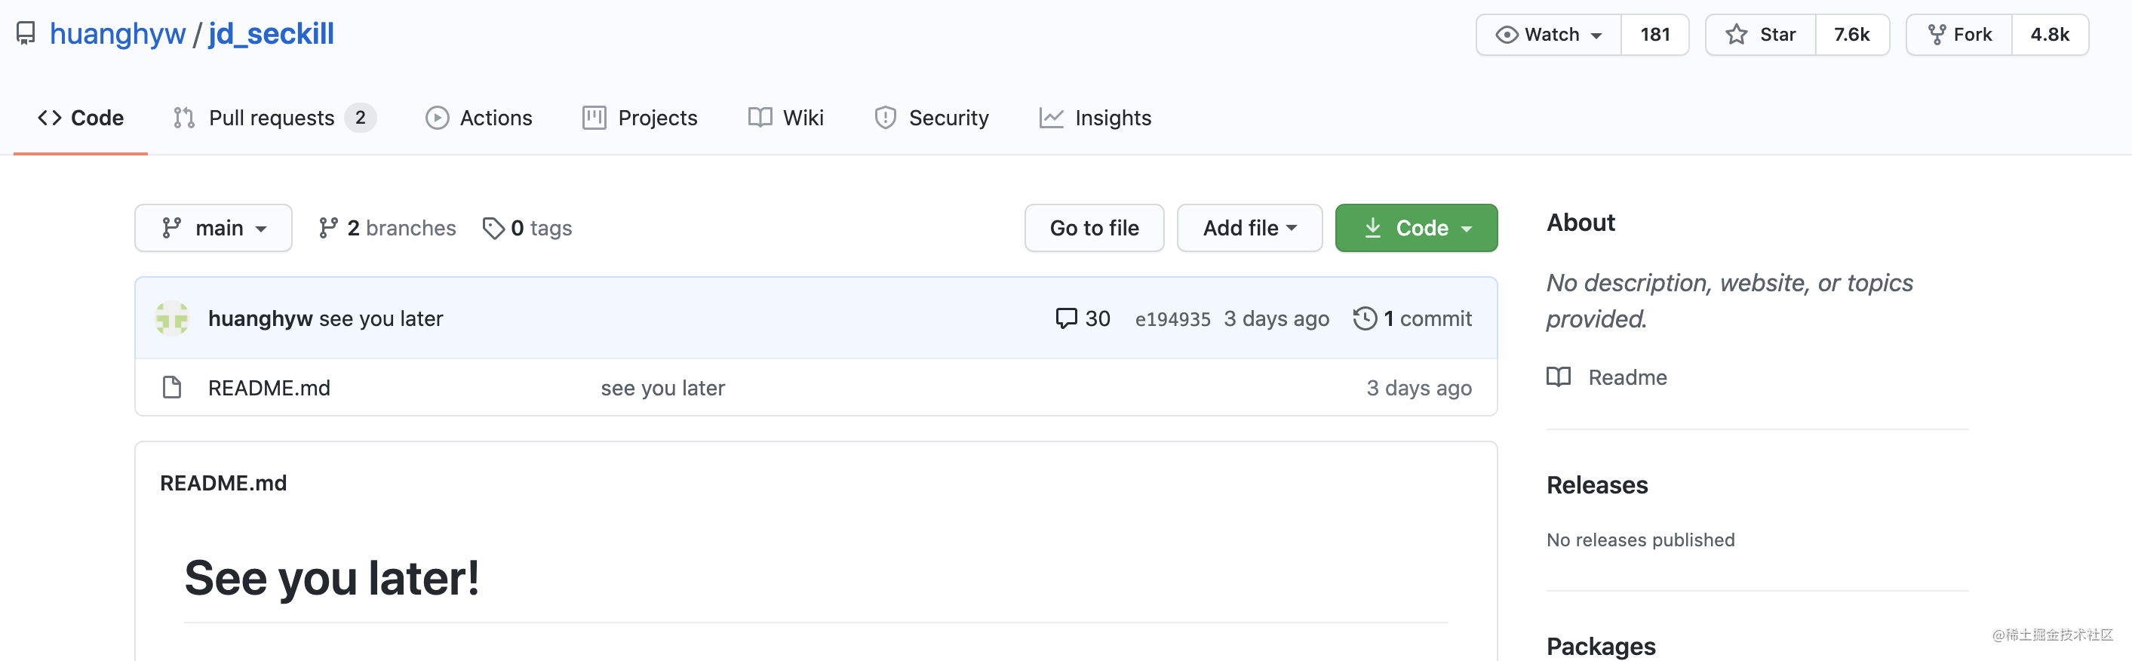Click the Releases heading
The image size is (2132, 661).
[1597, 486]
